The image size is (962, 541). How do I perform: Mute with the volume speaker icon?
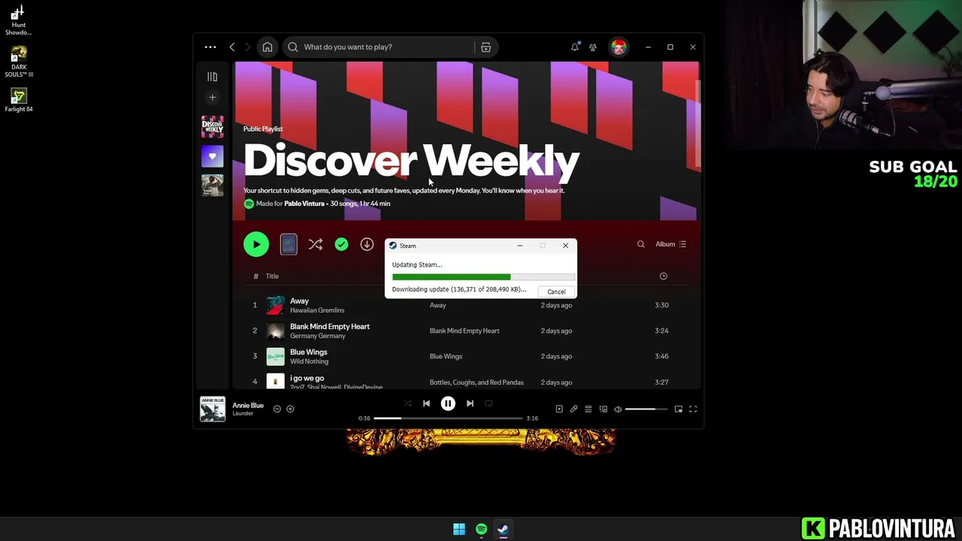[x=618, y=409]
